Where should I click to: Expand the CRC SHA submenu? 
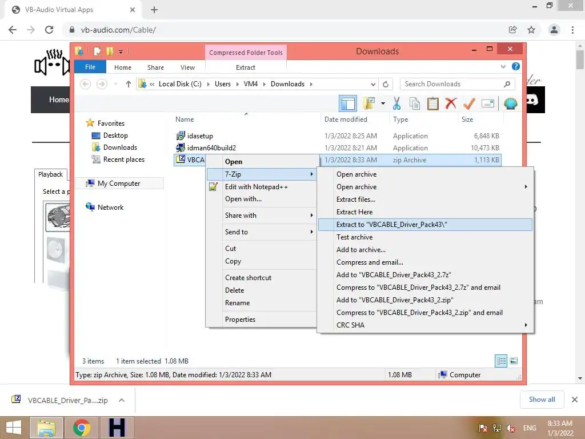425,325
